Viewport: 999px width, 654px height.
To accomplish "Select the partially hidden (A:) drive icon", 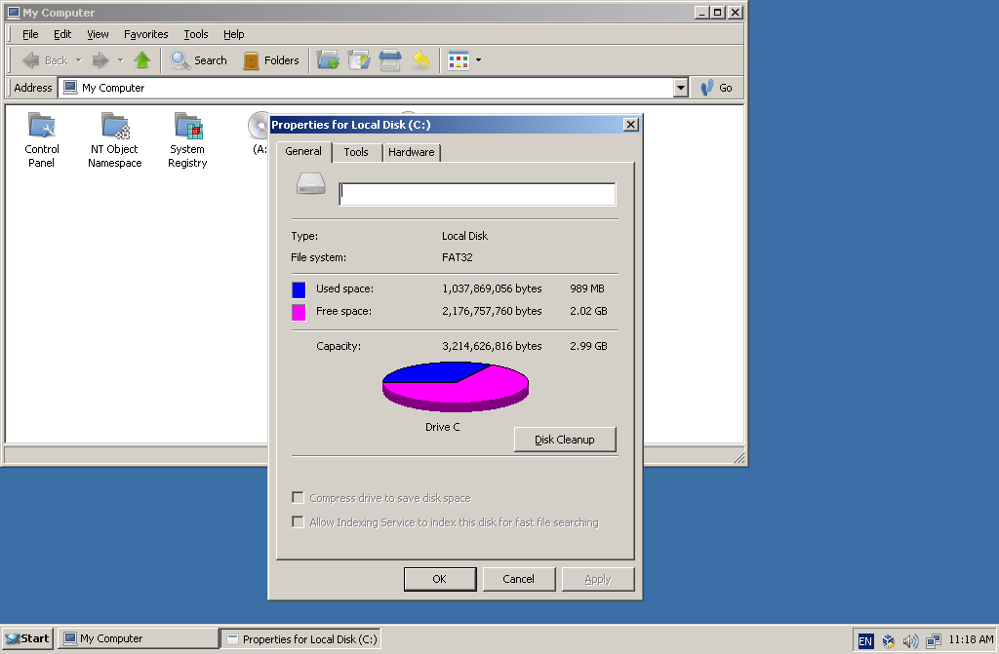I will (258, 133).
